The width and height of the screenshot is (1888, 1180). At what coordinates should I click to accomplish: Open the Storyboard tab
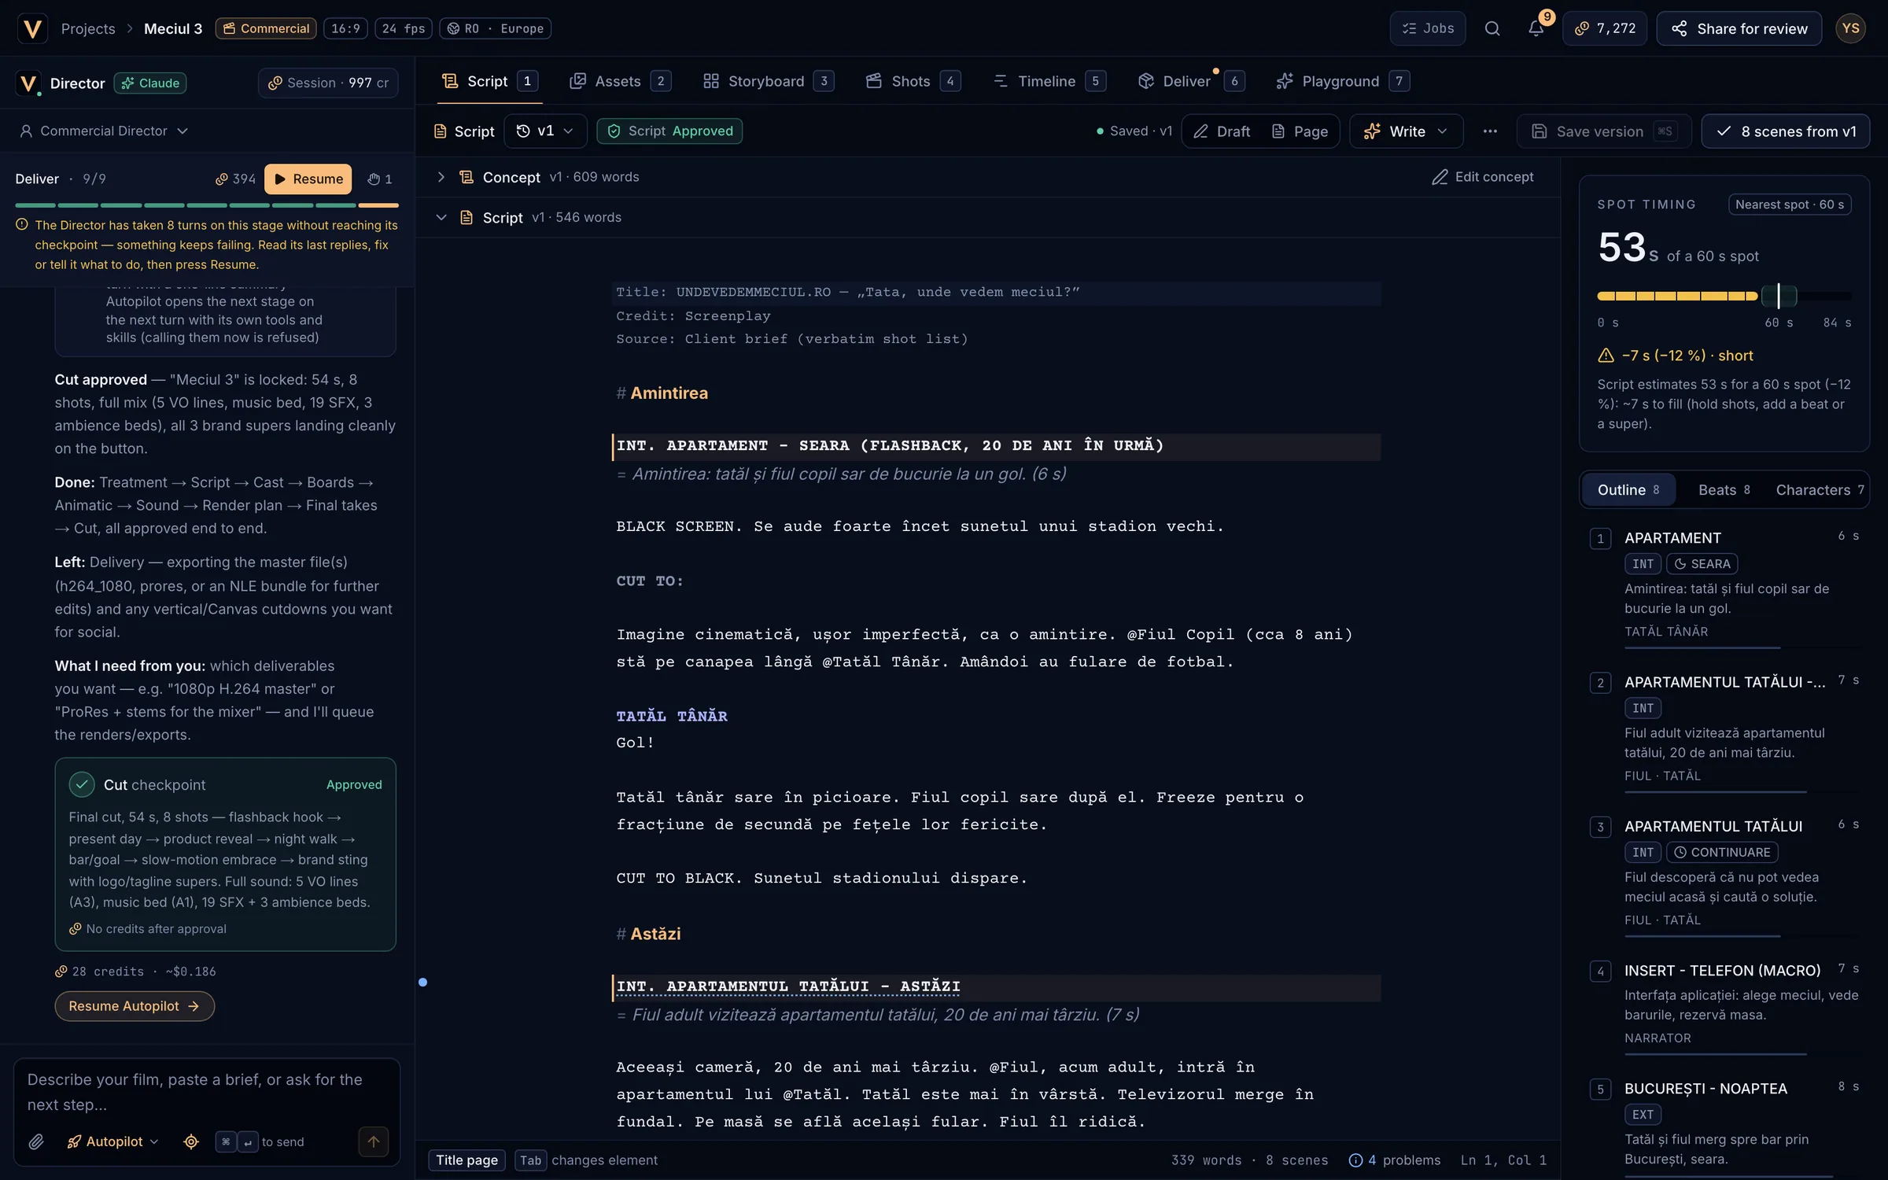pos(768,81)
